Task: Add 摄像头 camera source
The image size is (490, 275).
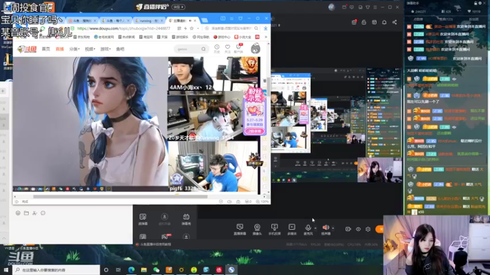Action: click(x=257, y=229)
